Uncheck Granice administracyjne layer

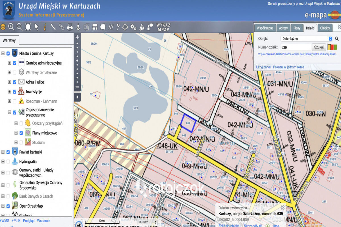14,63
